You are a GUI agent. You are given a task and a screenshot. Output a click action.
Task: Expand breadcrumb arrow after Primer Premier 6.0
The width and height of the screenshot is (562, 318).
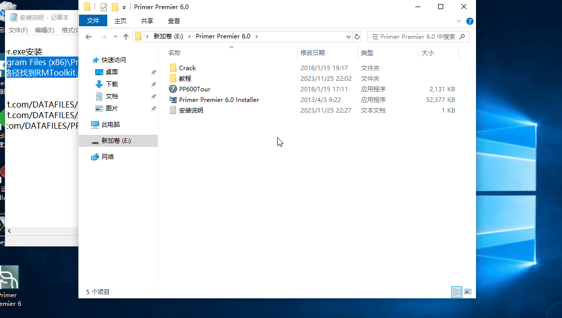pyautogui.click(x=256, y=36)
